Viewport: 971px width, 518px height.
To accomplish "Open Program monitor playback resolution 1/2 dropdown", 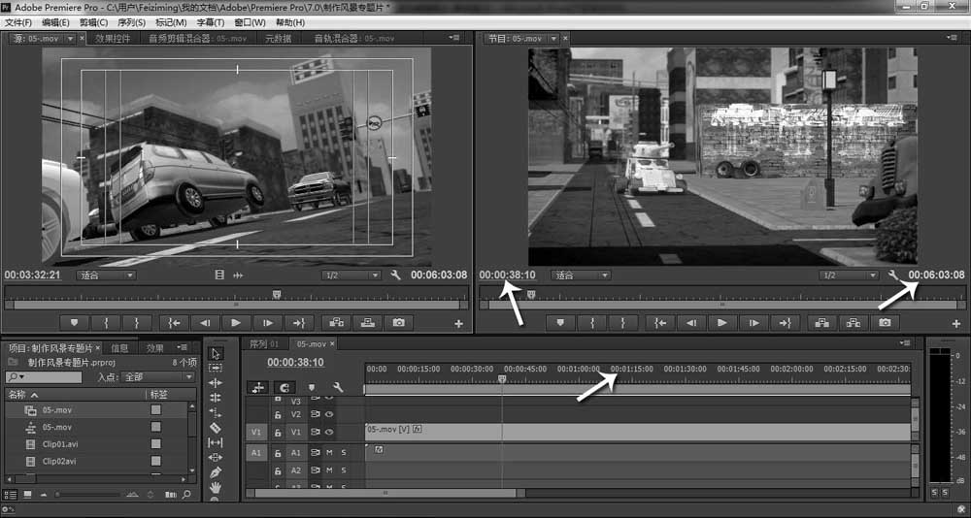I will [x=849, y=275].
